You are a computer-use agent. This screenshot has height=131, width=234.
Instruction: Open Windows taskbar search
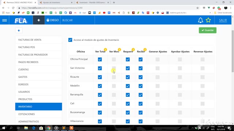(11, 128)
